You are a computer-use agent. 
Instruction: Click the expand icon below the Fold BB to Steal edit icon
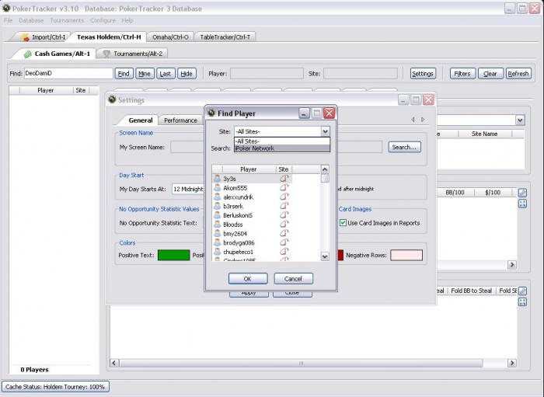[x=522, y=302]
